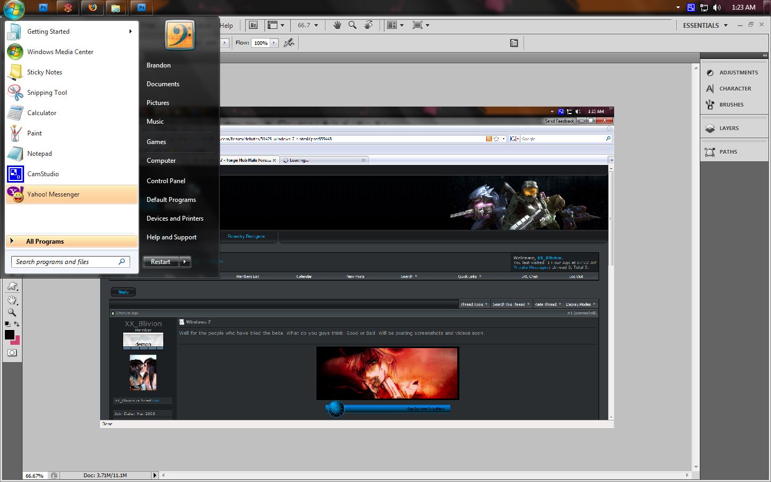Open Calculator from Start menu
This screenshot has width=771, height=482.
(71, 113)
